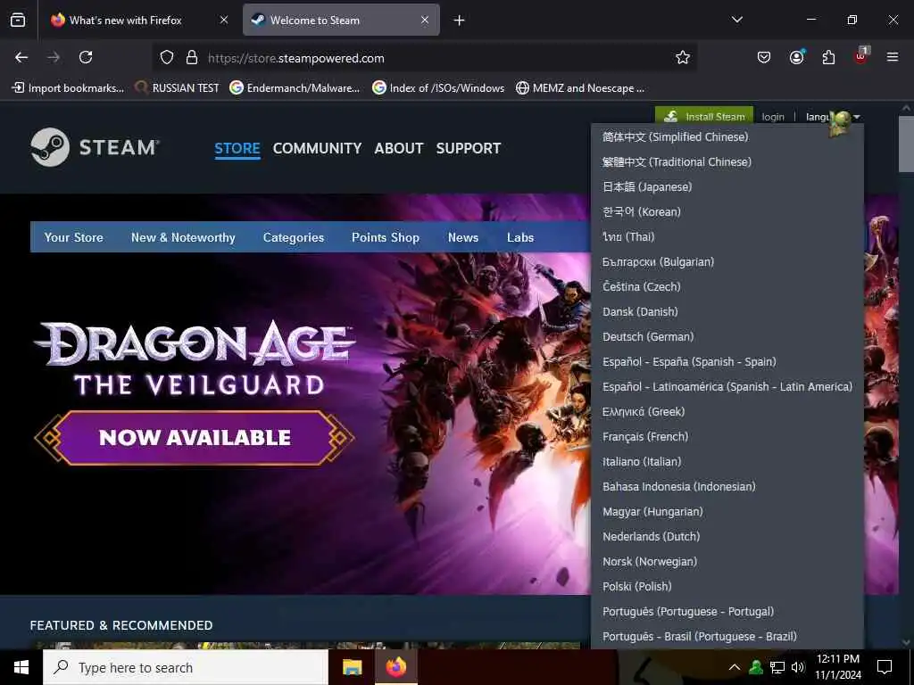Screen dimensions: 914x685
Task: Open the Extensions puzzle icon
Action: click(828, 57)
